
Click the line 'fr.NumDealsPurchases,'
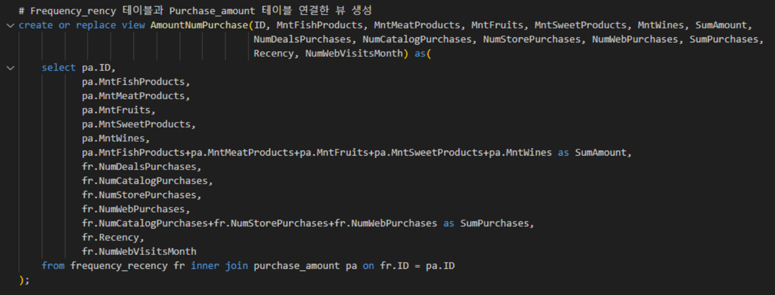(x=142, y=167)
